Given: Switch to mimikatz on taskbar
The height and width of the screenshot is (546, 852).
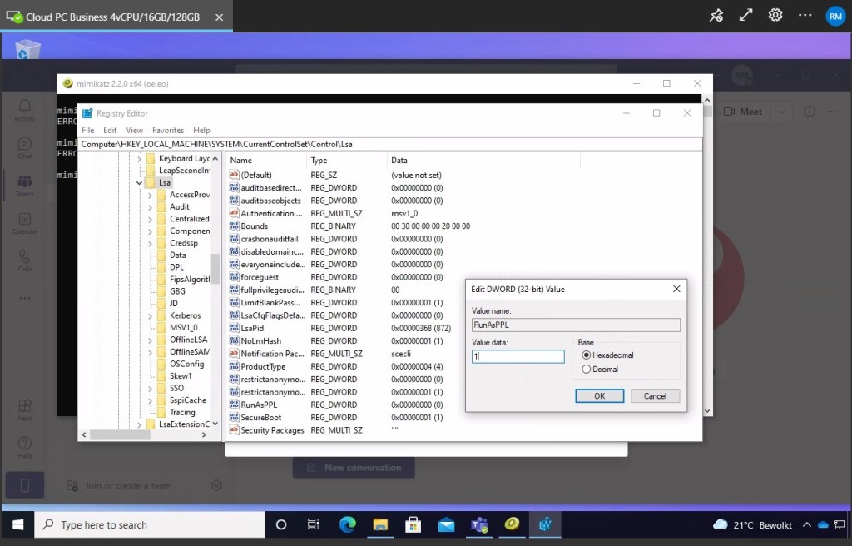Looking at the screenshot, I should click(512, 525).
